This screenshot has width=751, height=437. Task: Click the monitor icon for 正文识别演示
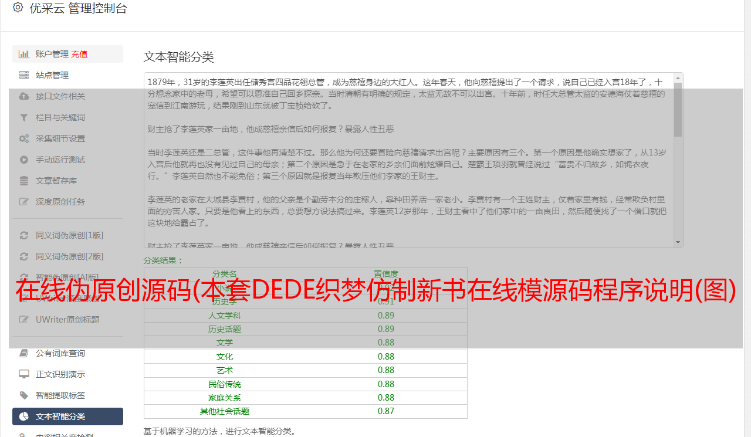pyautogui.click(x=23, y=374)
